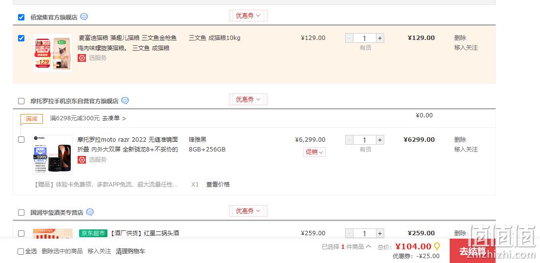This screenshot has width=540, height=263.
Task: Click service icon under 麦富迪猫粮 item
Action: pos(82,57)
